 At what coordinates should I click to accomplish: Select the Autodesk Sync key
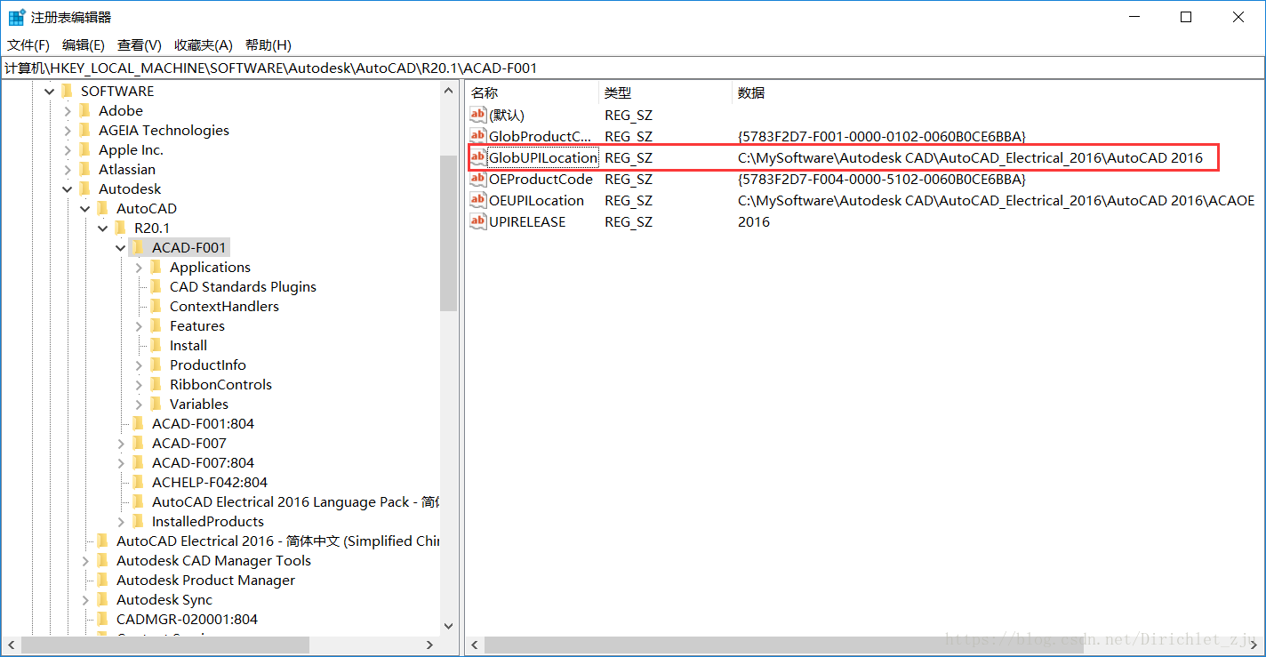click(164, 599)
